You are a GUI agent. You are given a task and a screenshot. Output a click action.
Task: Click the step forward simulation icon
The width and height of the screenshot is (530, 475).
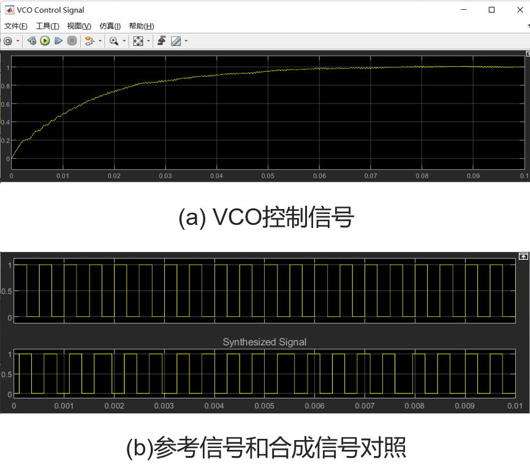click(x=58, y=41)
